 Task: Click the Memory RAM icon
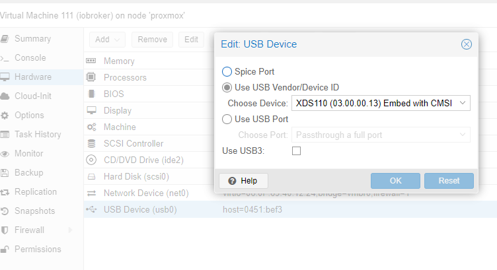(91, 61)
